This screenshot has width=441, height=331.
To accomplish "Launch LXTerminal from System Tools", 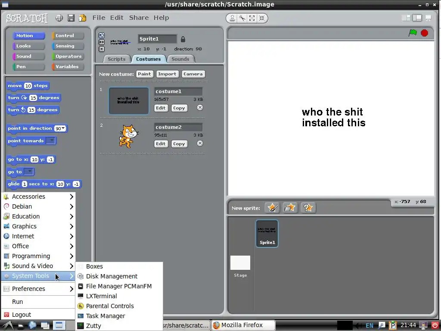I will point(119,296).
